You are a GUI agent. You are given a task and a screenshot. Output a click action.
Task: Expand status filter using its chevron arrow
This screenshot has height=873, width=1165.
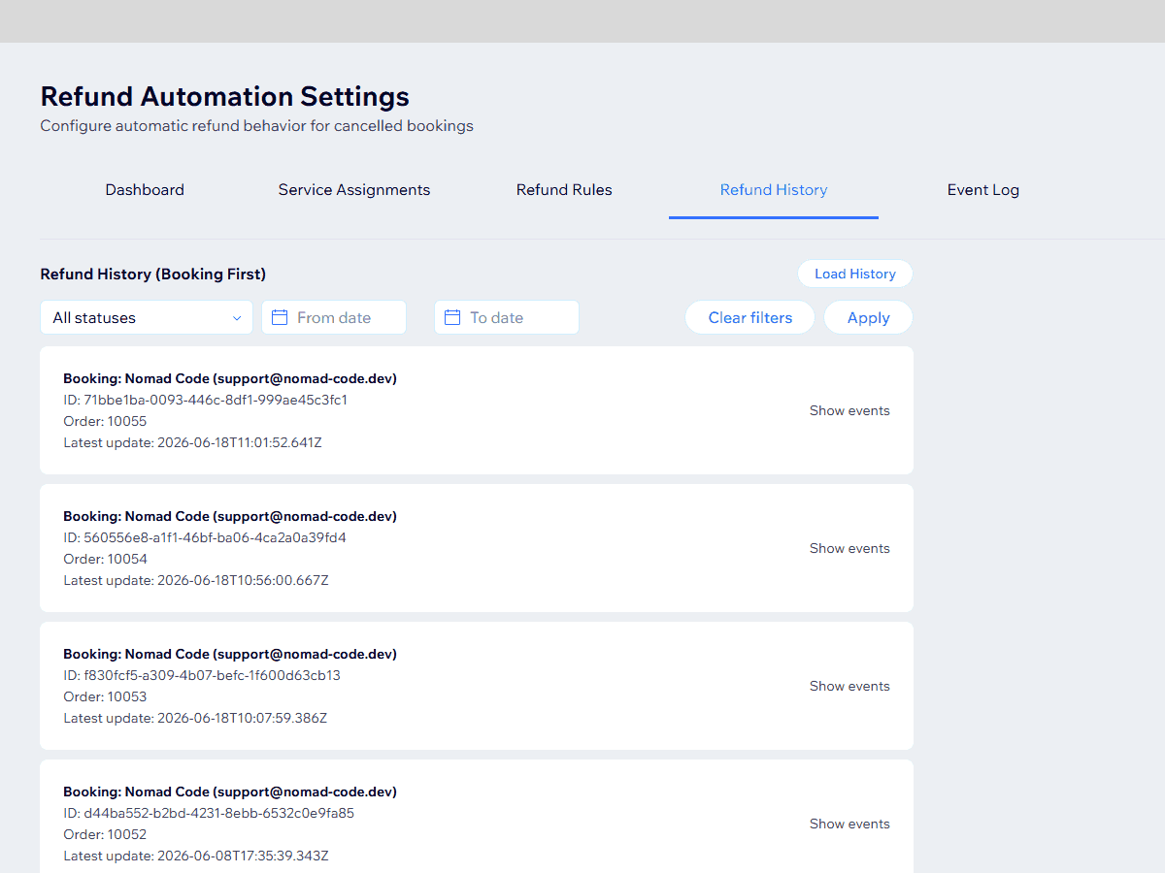237,318
